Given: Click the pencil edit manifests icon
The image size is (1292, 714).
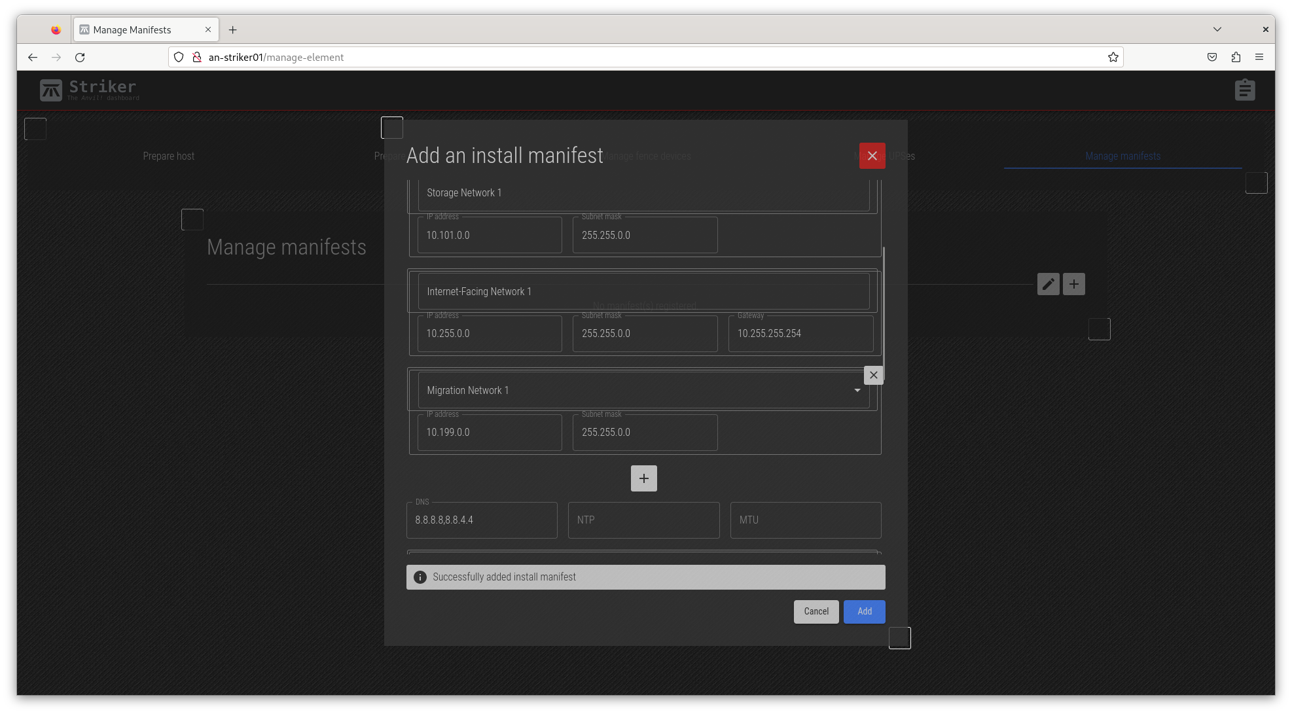Looking at the screenshot, I should [x=1048, y=284].
